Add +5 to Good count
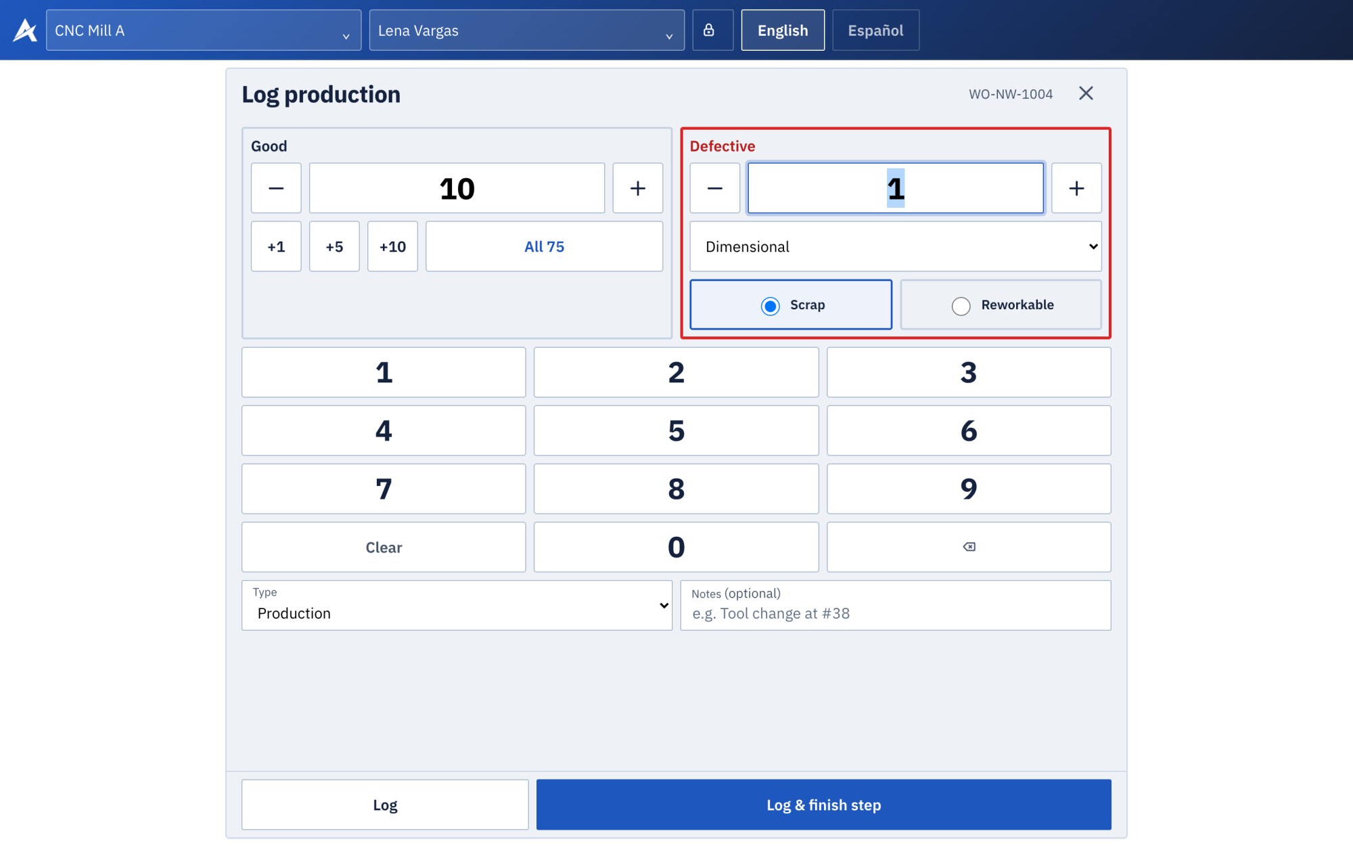 [x=334, y=247]
